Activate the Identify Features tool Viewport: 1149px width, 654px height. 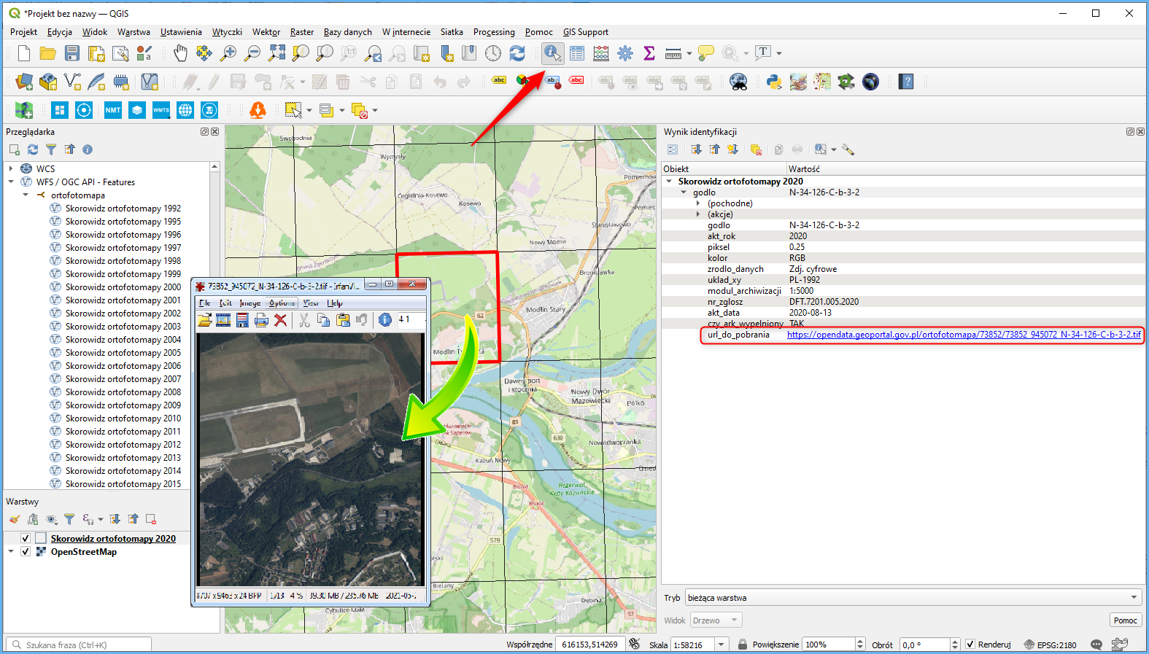(552, 53)
